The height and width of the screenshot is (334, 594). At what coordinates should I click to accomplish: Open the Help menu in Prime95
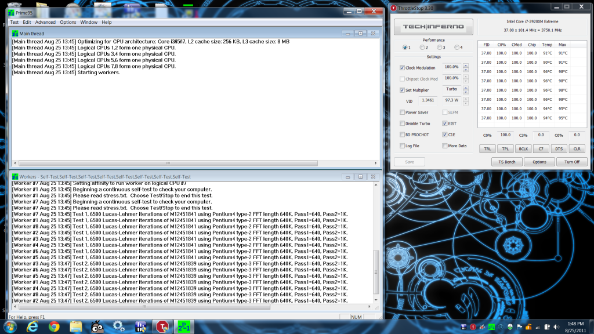click(x=107, y=23)
